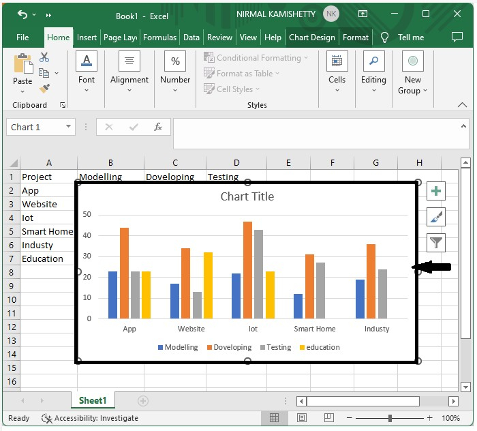The width and height of the screenshot is (477, 431).
Task: Switch to Normal view in status bar
Action: [x=274, y=418]
